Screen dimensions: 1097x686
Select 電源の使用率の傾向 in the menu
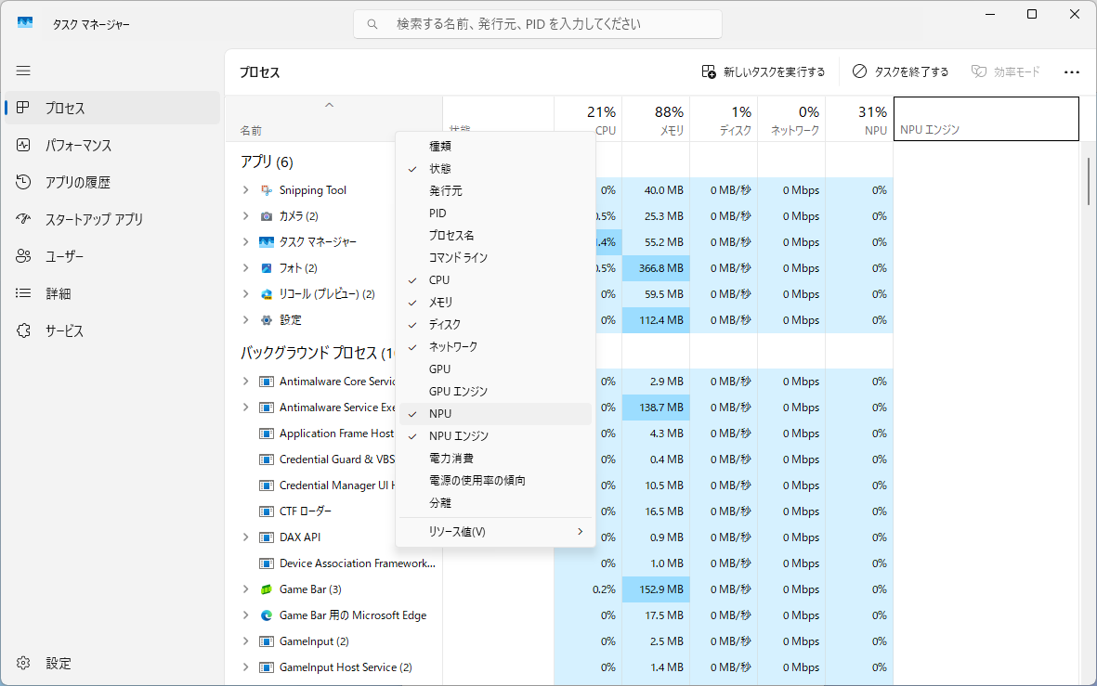click(x=495, y=481)
